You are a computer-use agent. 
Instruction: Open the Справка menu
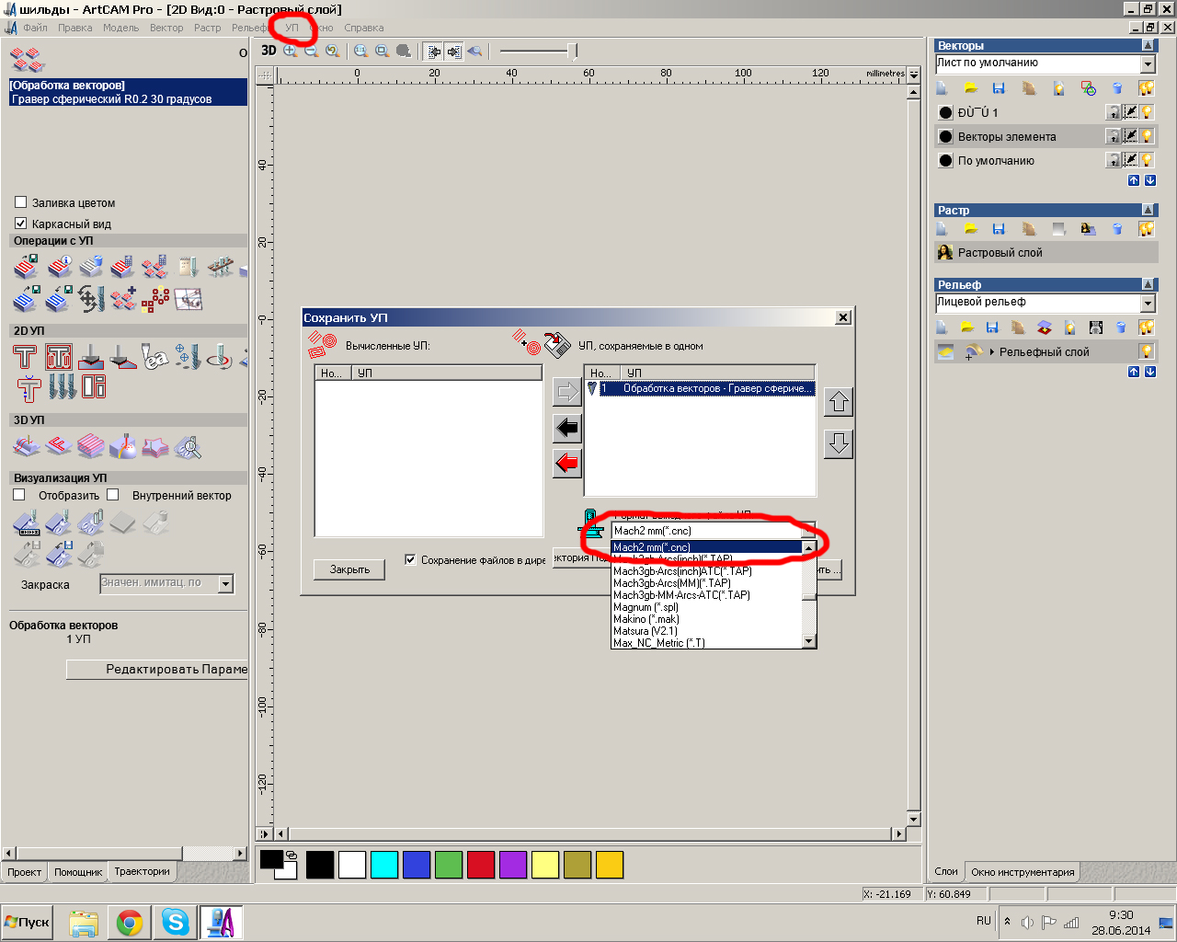[363, 28]
